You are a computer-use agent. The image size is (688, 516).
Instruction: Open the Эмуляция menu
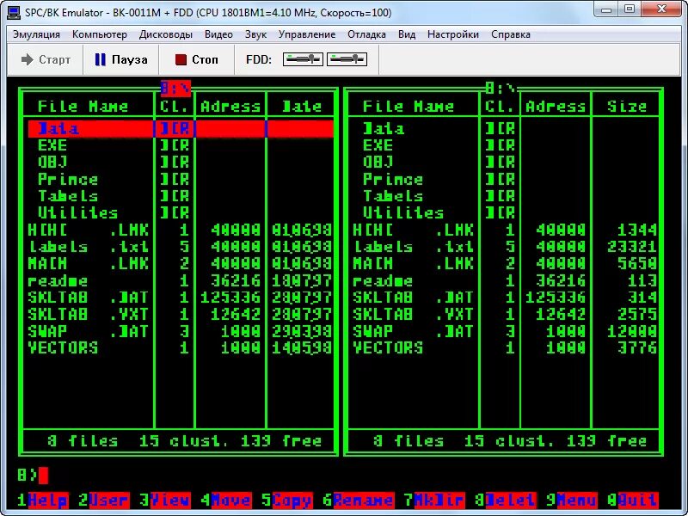36,34
